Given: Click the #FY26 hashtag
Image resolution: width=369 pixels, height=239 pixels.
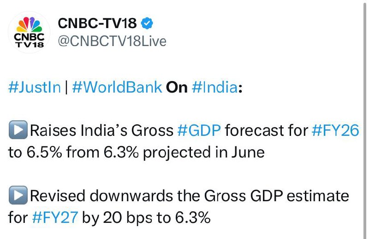Looking at the screenshot, I should pos(335,131).
